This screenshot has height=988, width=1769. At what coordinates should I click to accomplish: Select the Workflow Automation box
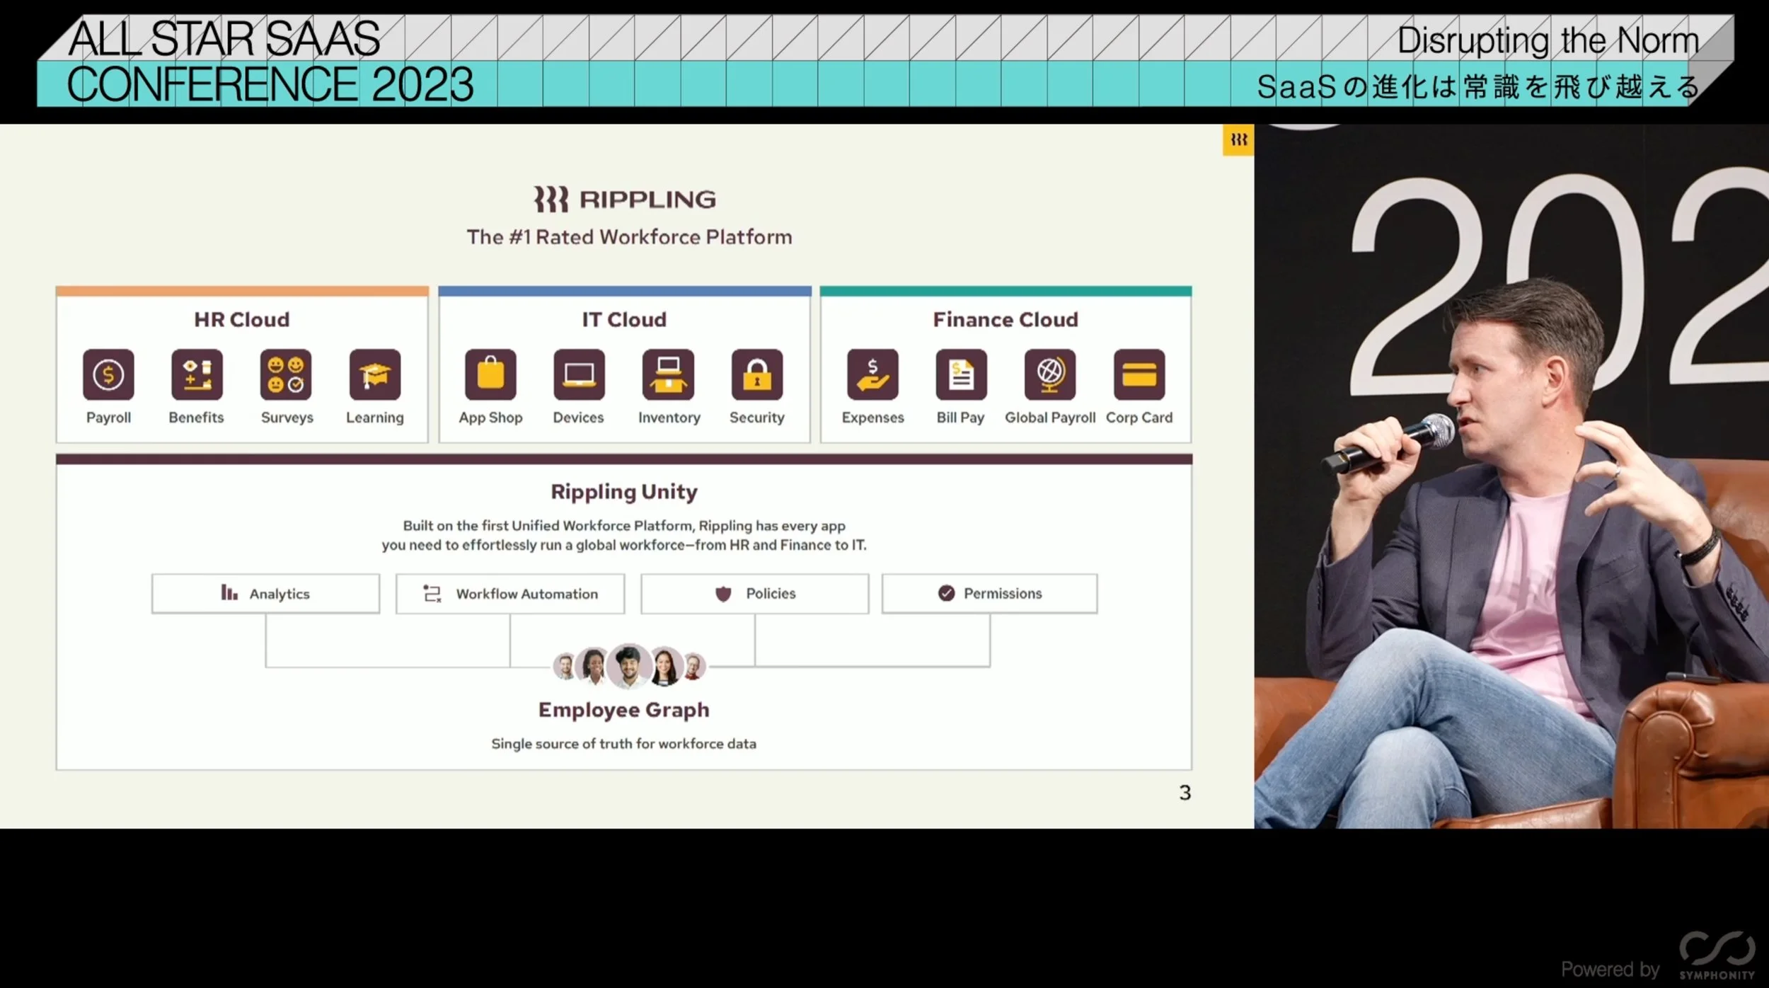point(510,593)
